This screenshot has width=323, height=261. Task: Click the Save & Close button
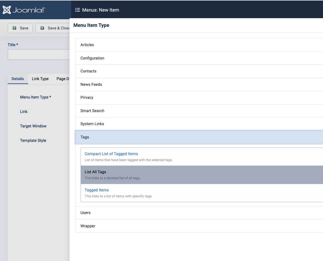[x=53, y=28]
